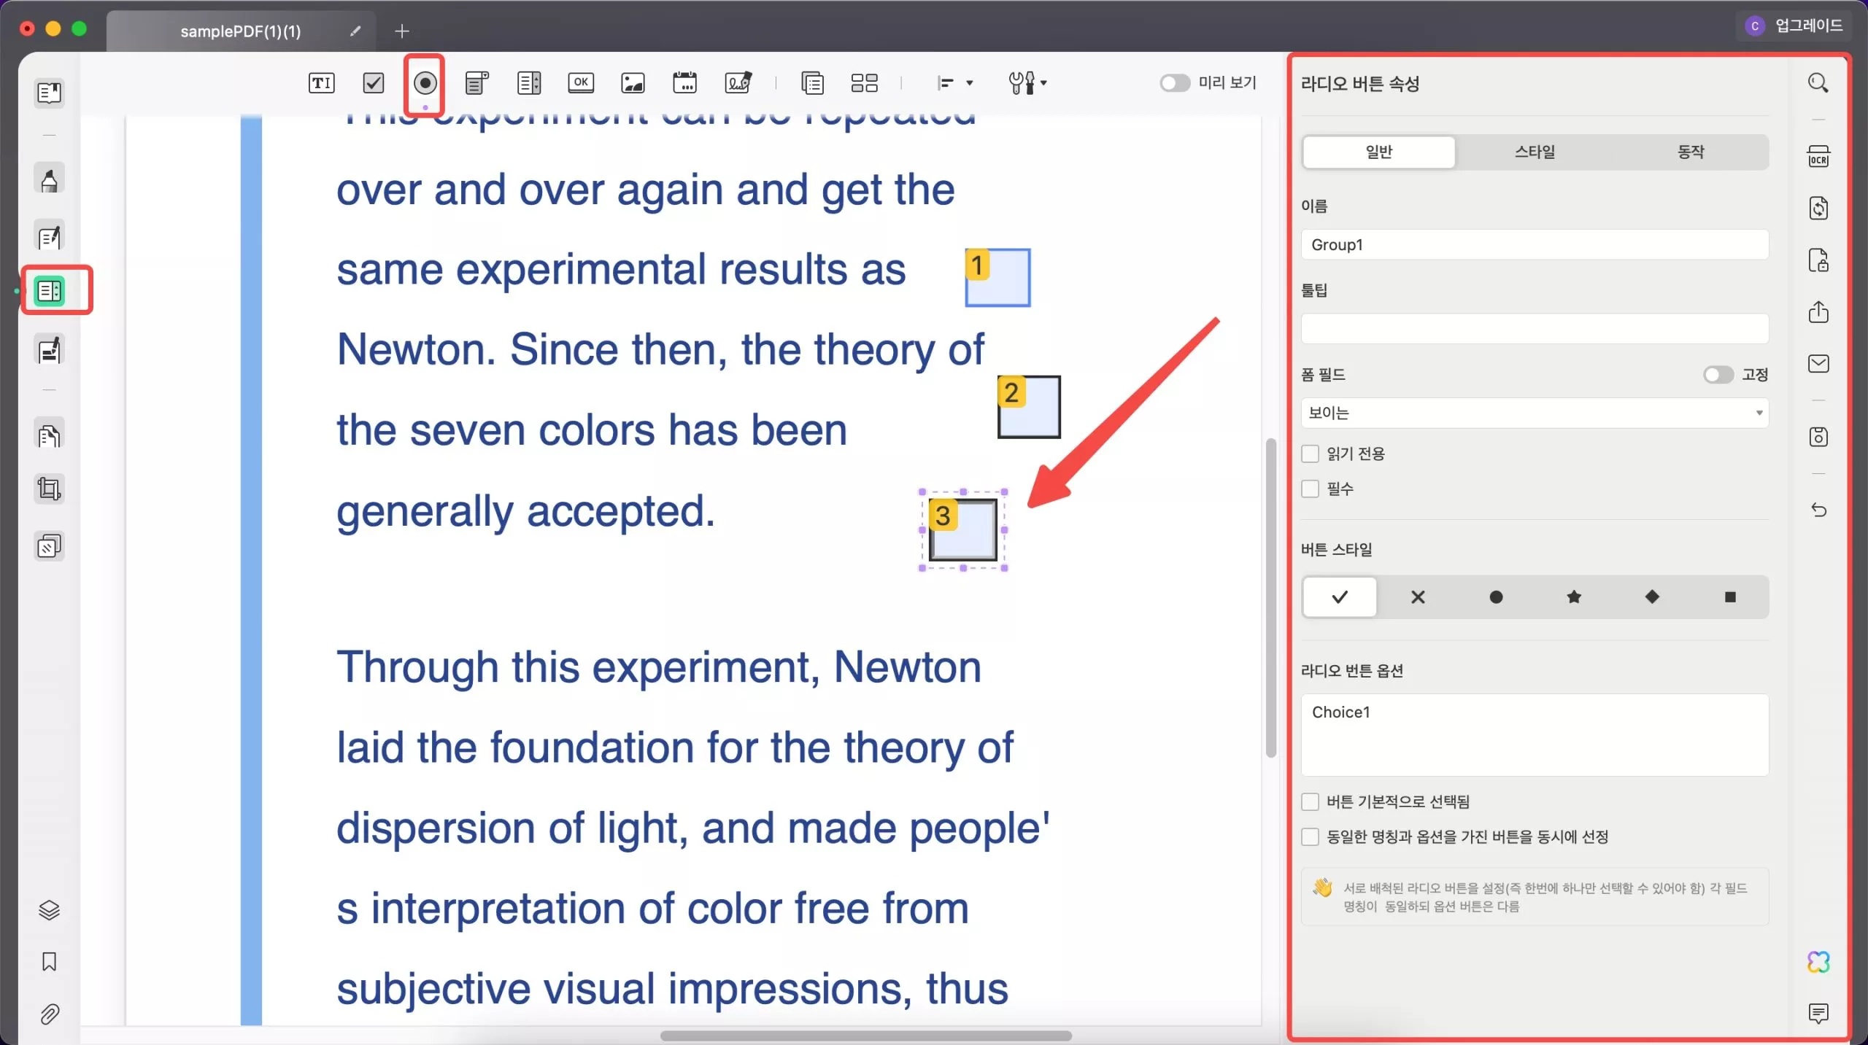Choose the star button style
Screen dimensions: 1868x1045
(1574, 597)
